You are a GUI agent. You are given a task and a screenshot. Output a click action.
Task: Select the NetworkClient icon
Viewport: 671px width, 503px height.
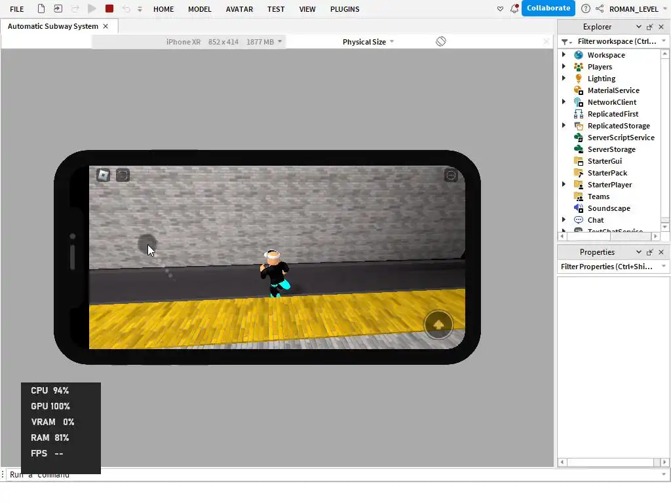579,102
